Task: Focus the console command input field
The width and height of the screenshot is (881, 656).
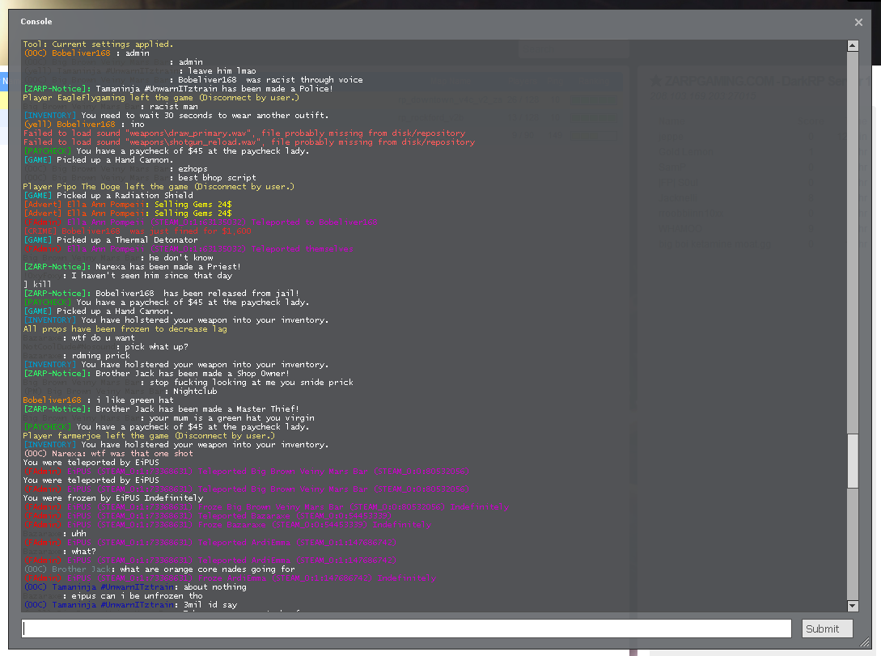Action: click(406, 628)
